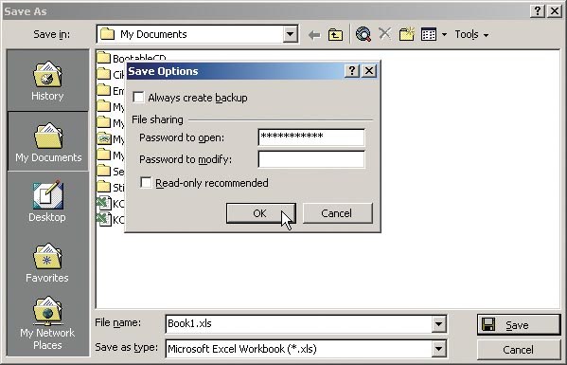Select the folder starting with Se
567x365 pixels.
pyautogui.click(x=111, y=171)
